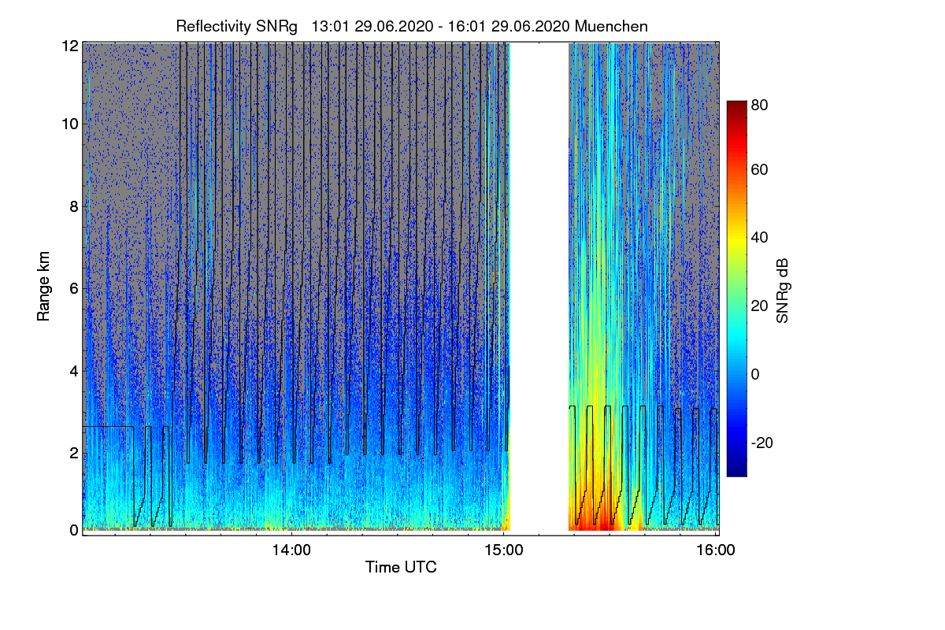Select the Time UTC axis title
Screen dimensions: 945x630
[401, 567]
